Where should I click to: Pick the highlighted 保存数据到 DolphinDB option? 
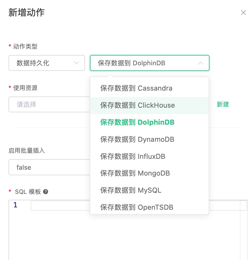137,122
